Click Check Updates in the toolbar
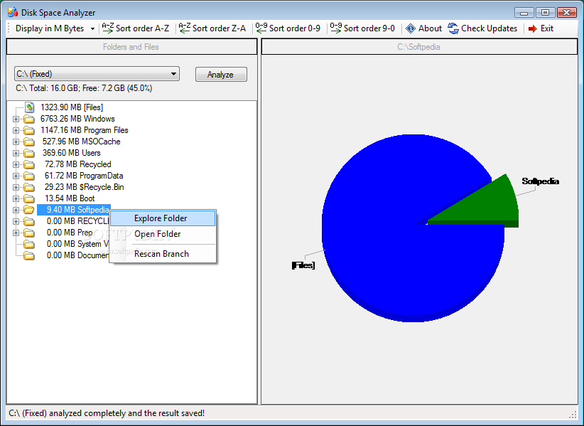Screen dimensions: 584x426 (x=482, y=28)
